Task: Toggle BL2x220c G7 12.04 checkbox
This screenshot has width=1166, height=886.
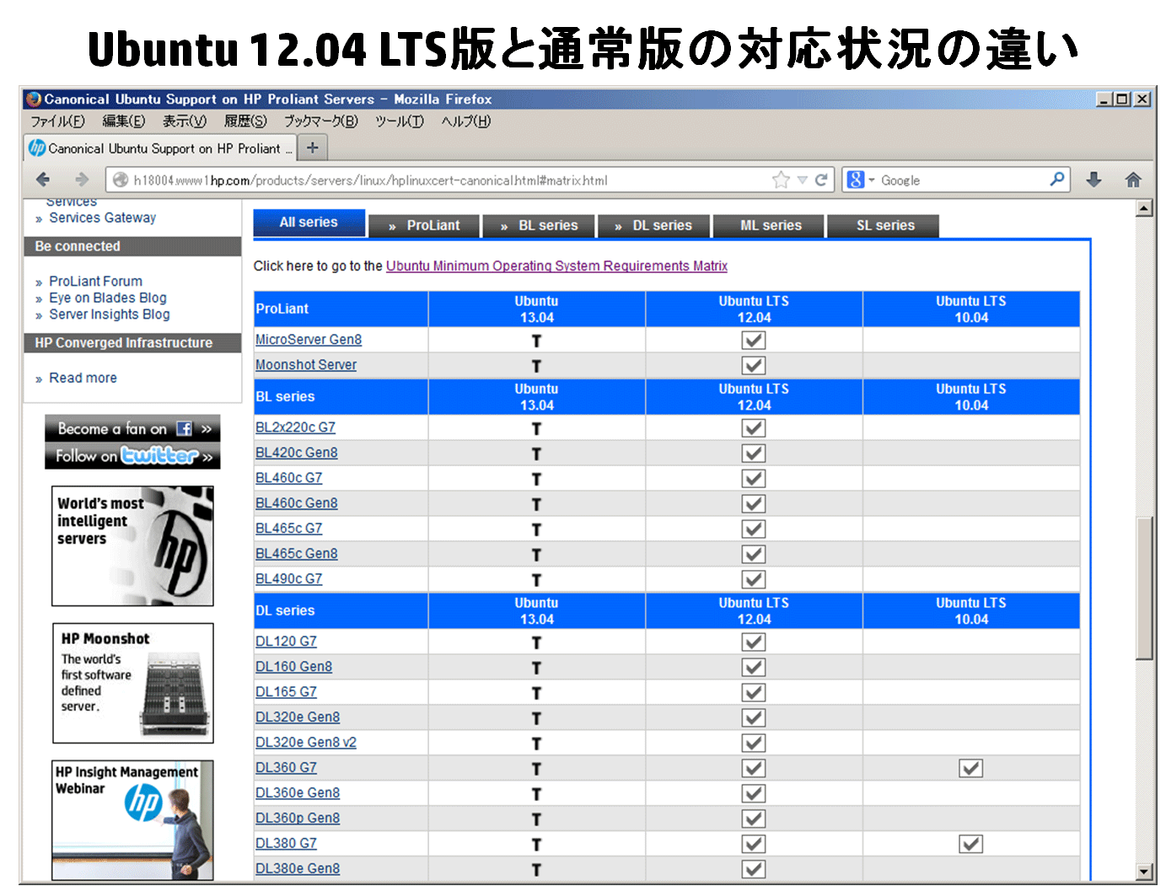Action: click(754, 427)
